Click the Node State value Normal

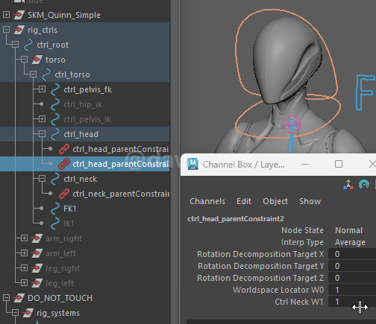(x=348, y=230)
